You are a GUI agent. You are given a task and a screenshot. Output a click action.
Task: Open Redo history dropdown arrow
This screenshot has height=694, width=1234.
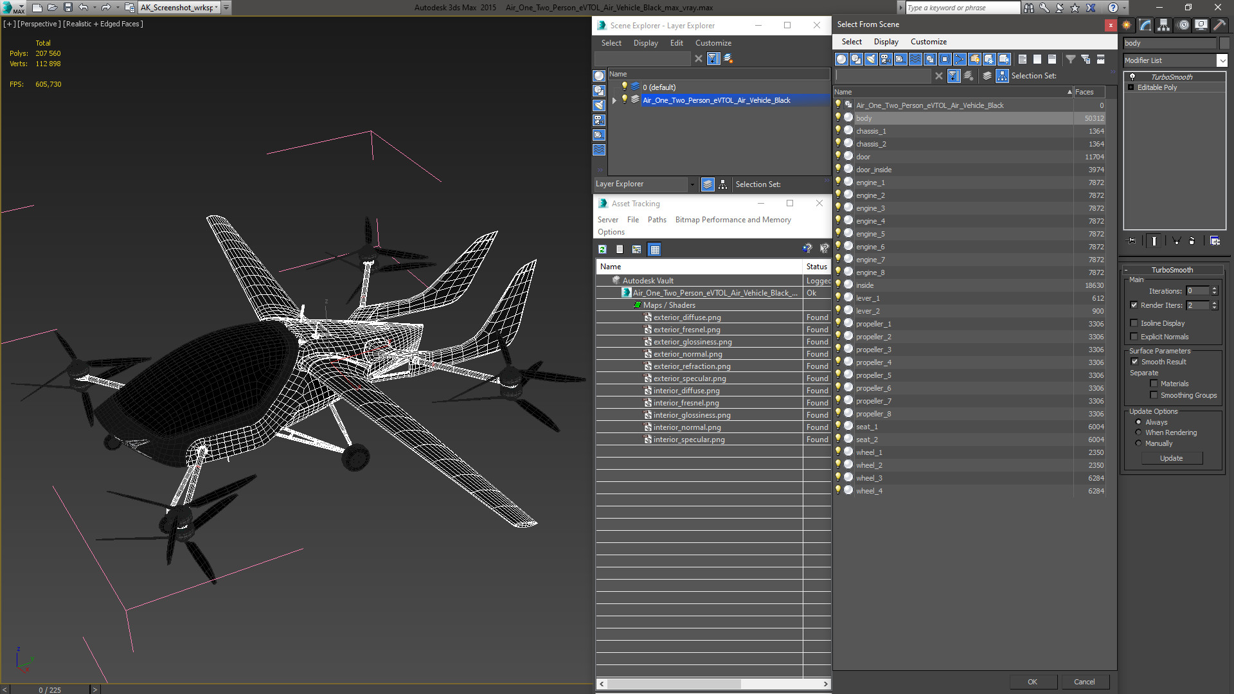[118, 8]
